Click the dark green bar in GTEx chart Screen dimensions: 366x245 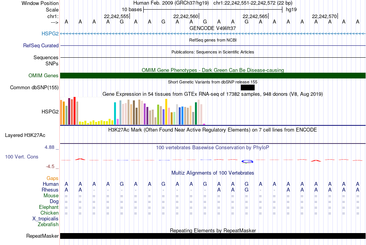coord(196,113)
